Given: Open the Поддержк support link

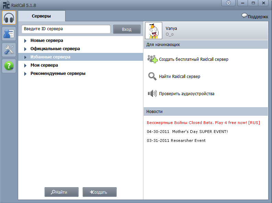Looking at the screenshot, I should 258,17.
